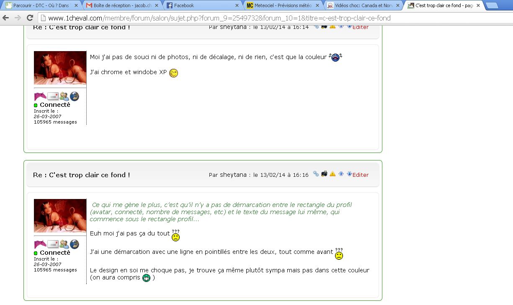The width and height of the screenshot is (513, 305).
Task: Click the chain link icon in the 16:16 post
Action: (316, 174)
